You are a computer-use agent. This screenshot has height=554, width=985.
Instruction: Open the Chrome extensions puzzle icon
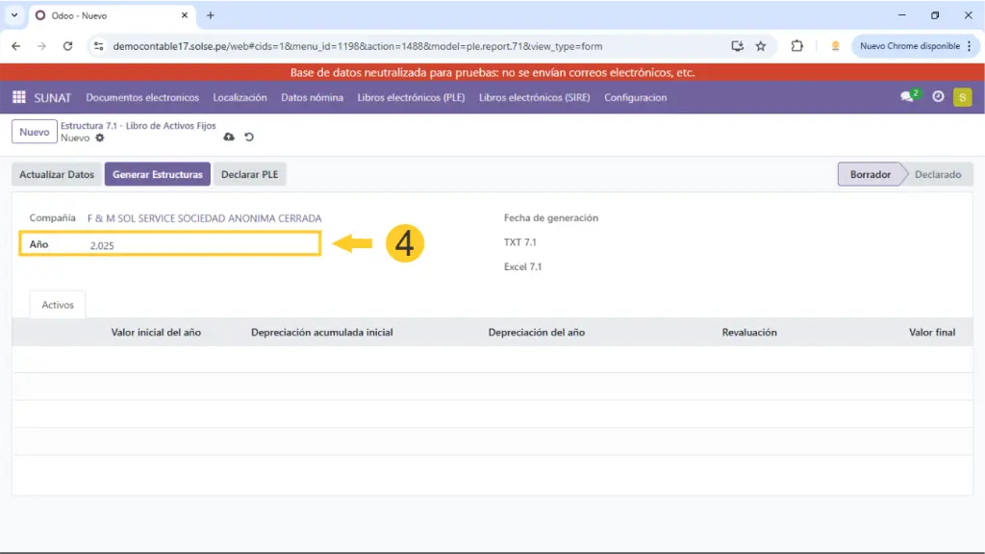[796, 46]
